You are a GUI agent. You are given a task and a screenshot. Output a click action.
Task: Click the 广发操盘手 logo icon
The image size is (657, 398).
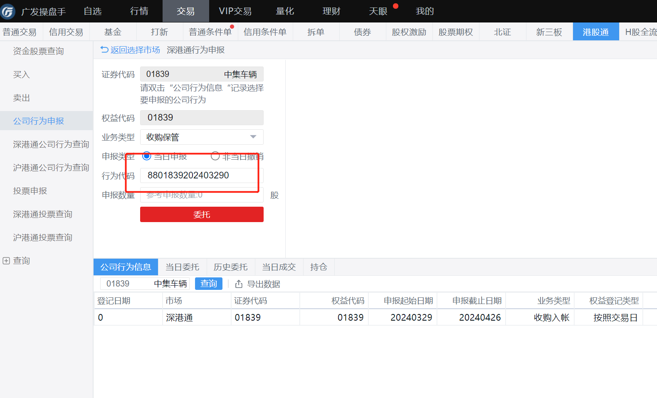pyautogui.click(x=8, y=11)
